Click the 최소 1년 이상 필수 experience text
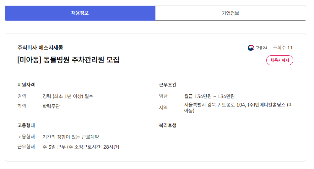Image resolution: width=314 pixels, height=169 pixels. coord(68,96)
